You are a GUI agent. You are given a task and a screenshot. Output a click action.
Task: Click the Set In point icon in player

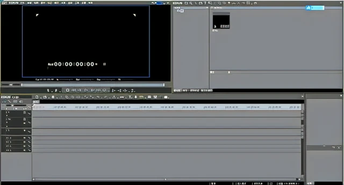click(48, 90)
